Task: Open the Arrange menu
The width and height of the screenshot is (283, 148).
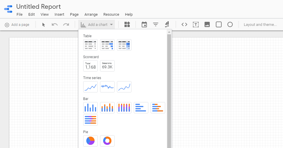Action: pyautogui.click(x=91, y=15)
